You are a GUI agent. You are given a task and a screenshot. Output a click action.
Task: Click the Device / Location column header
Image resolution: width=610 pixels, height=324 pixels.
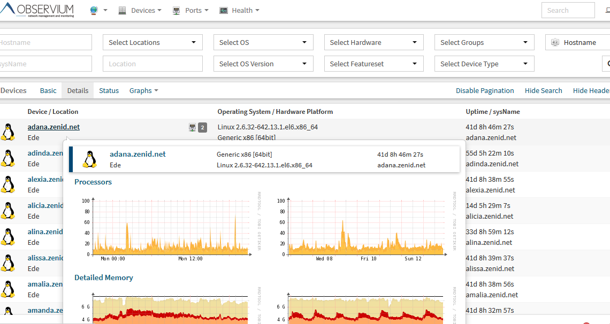[53, 112]
